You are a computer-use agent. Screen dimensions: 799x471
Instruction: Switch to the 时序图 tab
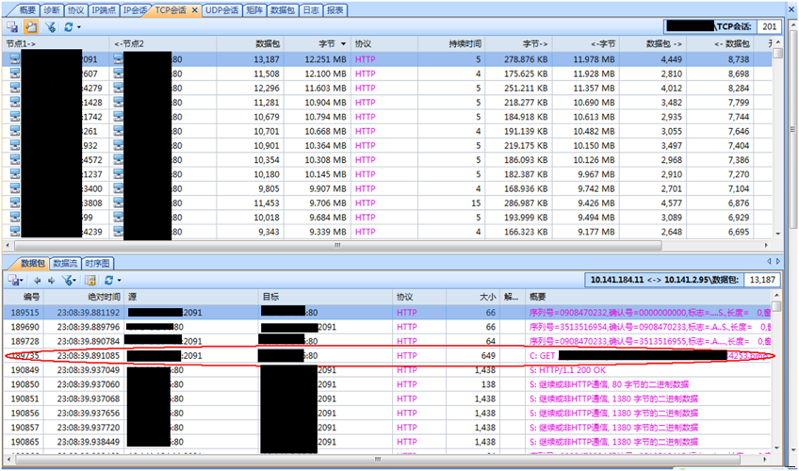[x=97, y=263]
